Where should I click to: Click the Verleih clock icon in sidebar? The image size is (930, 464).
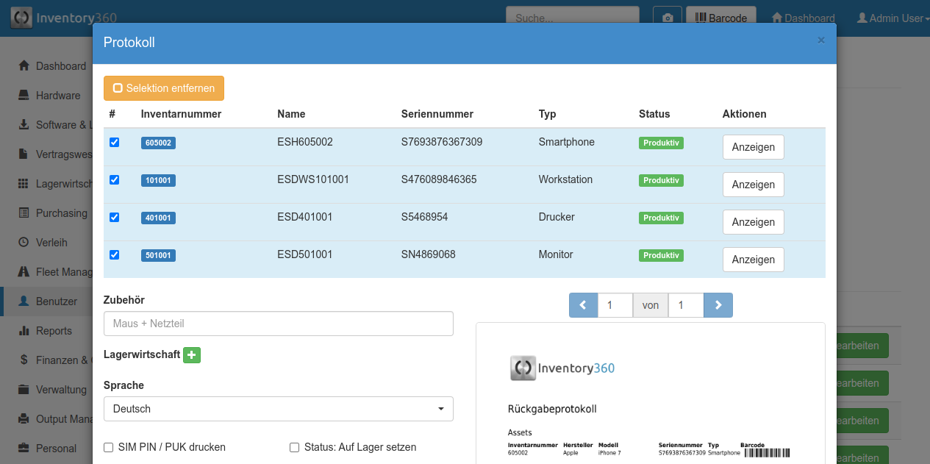(24, 243)
